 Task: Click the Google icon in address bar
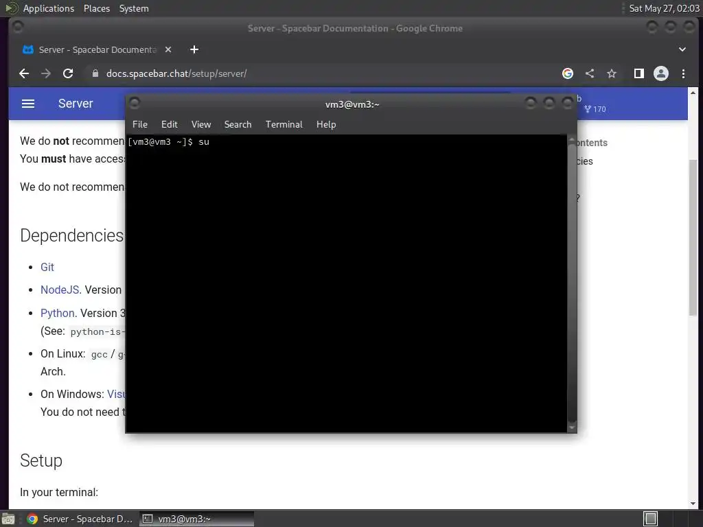coord(568,73)
